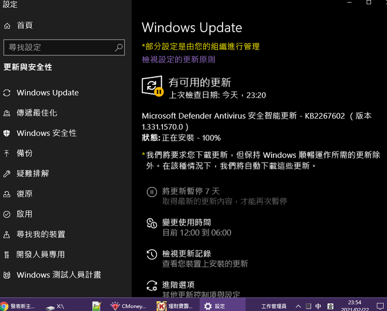
Task: Click the 尋找設定 search box
Action: click(64, 47)
